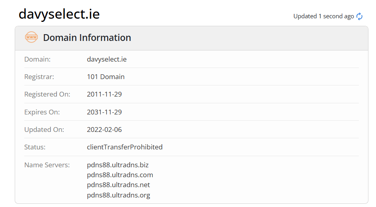Click the "Status:" label
Screen dimensions: 376x207
(x=35, y=147)
